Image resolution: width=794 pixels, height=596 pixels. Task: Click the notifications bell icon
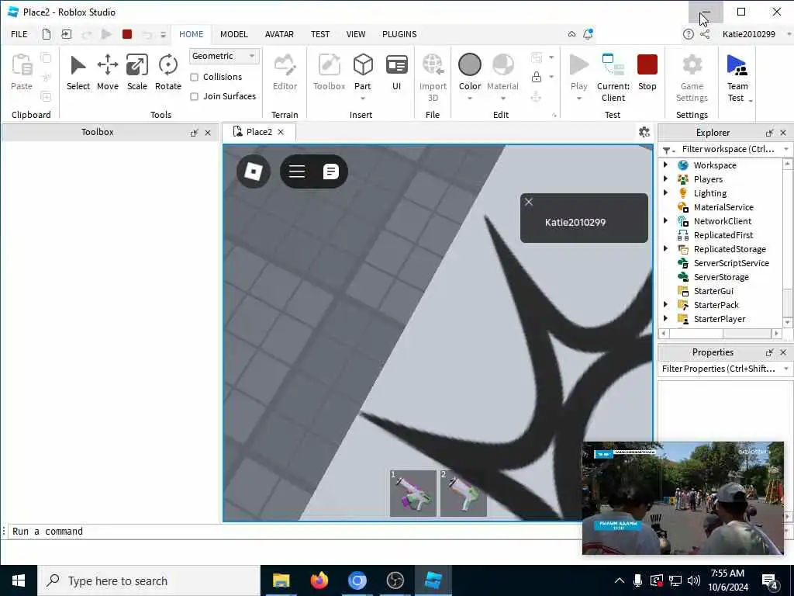pos(588,34)
